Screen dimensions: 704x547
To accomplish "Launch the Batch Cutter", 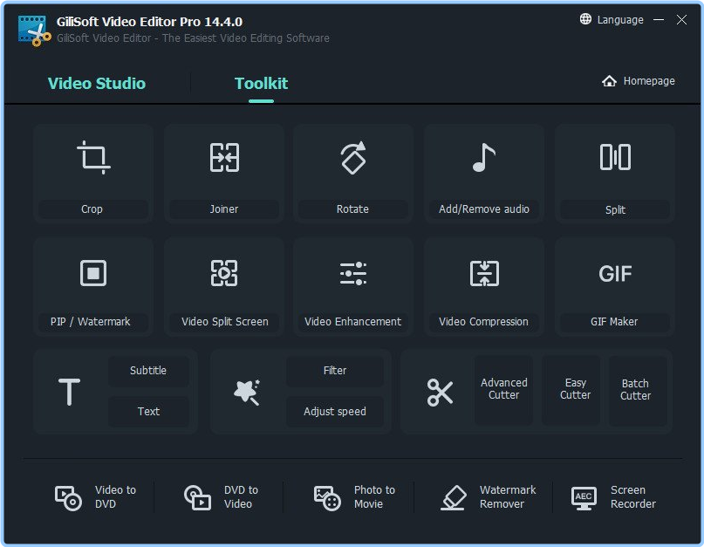I will [638, 389].
